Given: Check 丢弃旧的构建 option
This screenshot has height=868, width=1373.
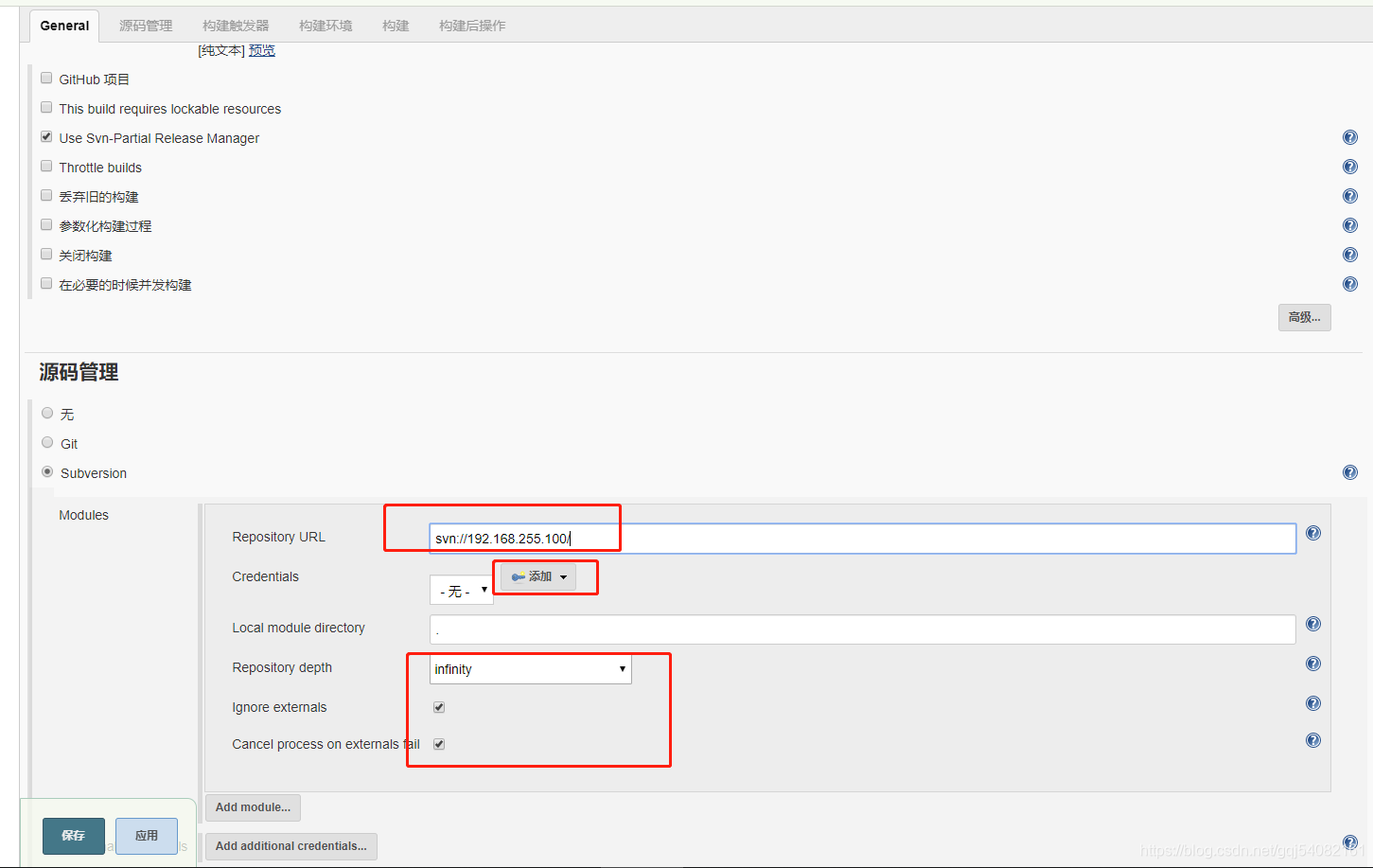Looking at the screenshot, I should click(46, 196).
